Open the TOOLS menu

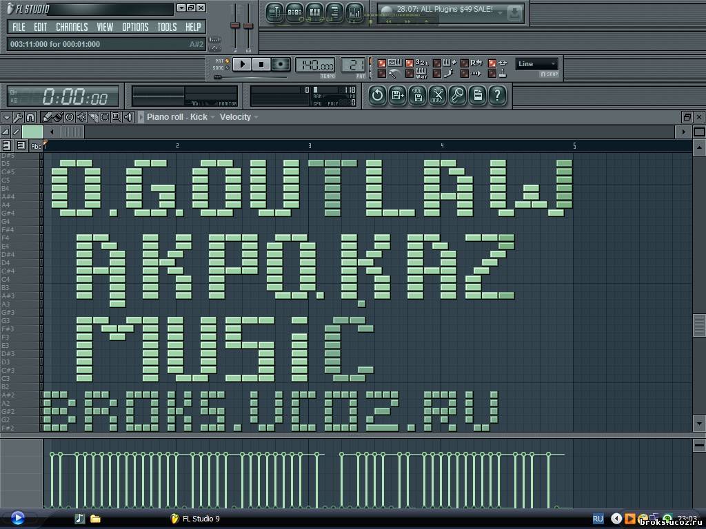(x=167, y=28)
